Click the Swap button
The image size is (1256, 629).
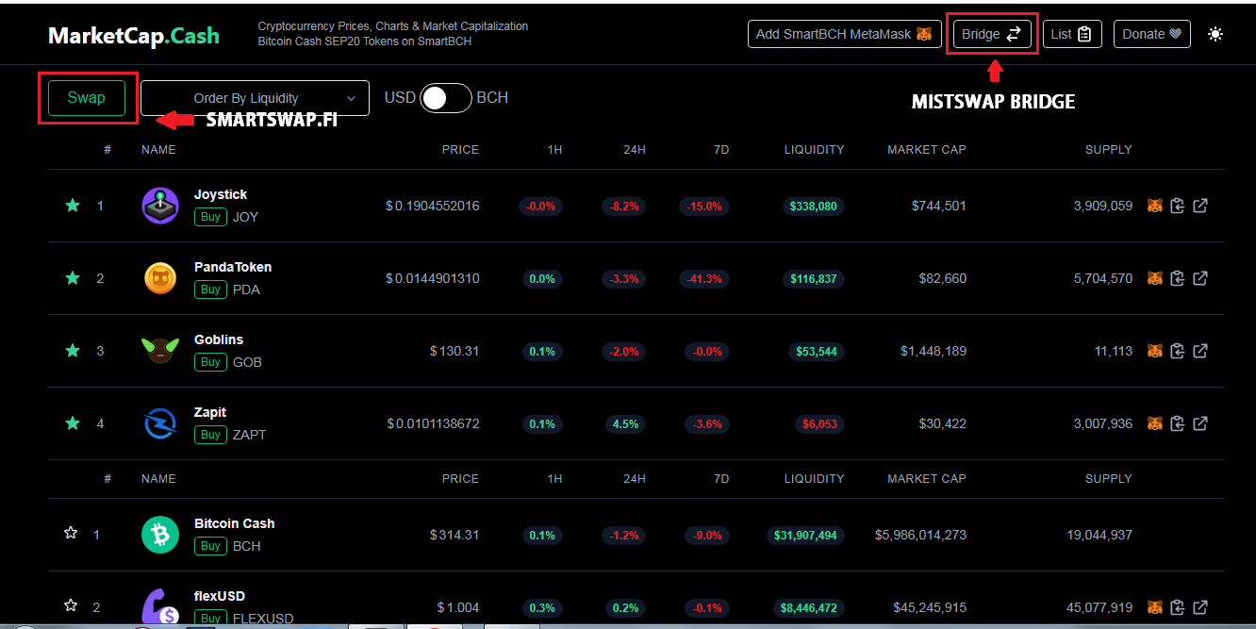click(x=87, y=98)
